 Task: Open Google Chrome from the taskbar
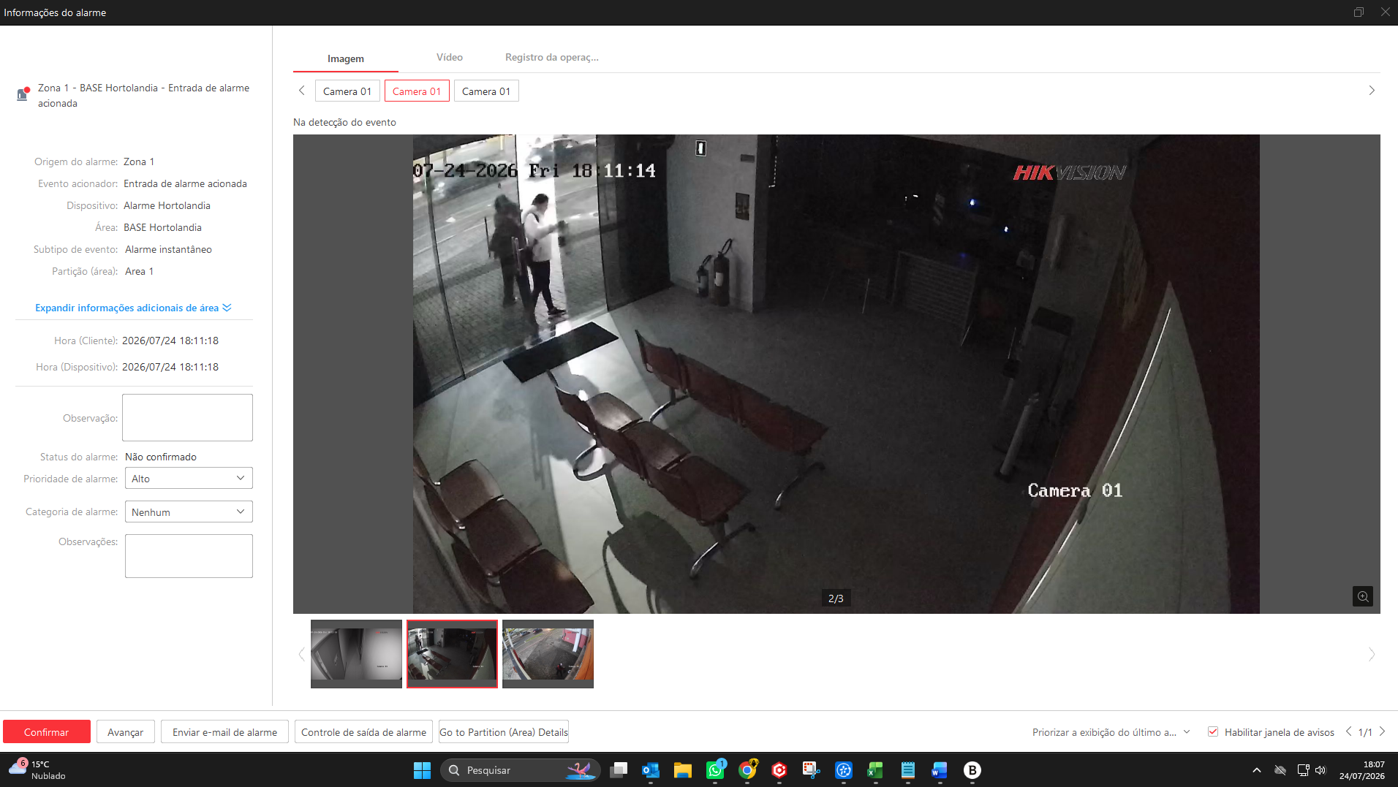point(747,770)
